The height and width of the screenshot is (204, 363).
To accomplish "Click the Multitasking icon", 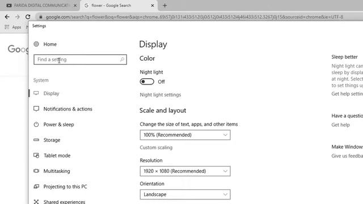I will pos(36,171).
